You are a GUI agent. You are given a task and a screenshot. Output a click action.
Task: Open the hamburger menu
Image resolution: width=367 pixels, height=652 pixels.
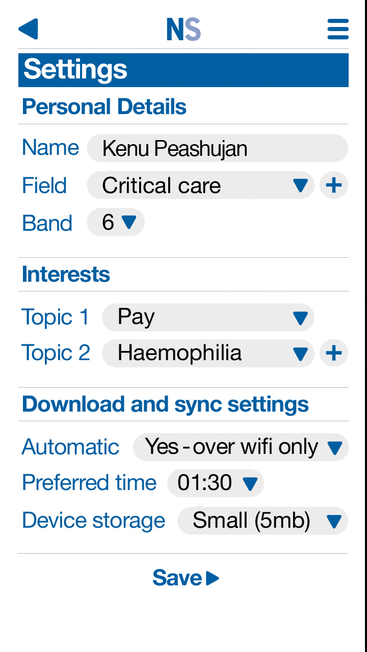338,29
